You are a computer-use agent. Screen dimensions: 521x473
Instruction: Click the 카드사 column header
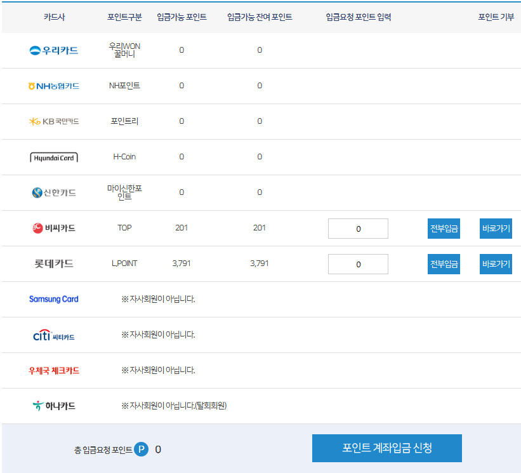54,17
